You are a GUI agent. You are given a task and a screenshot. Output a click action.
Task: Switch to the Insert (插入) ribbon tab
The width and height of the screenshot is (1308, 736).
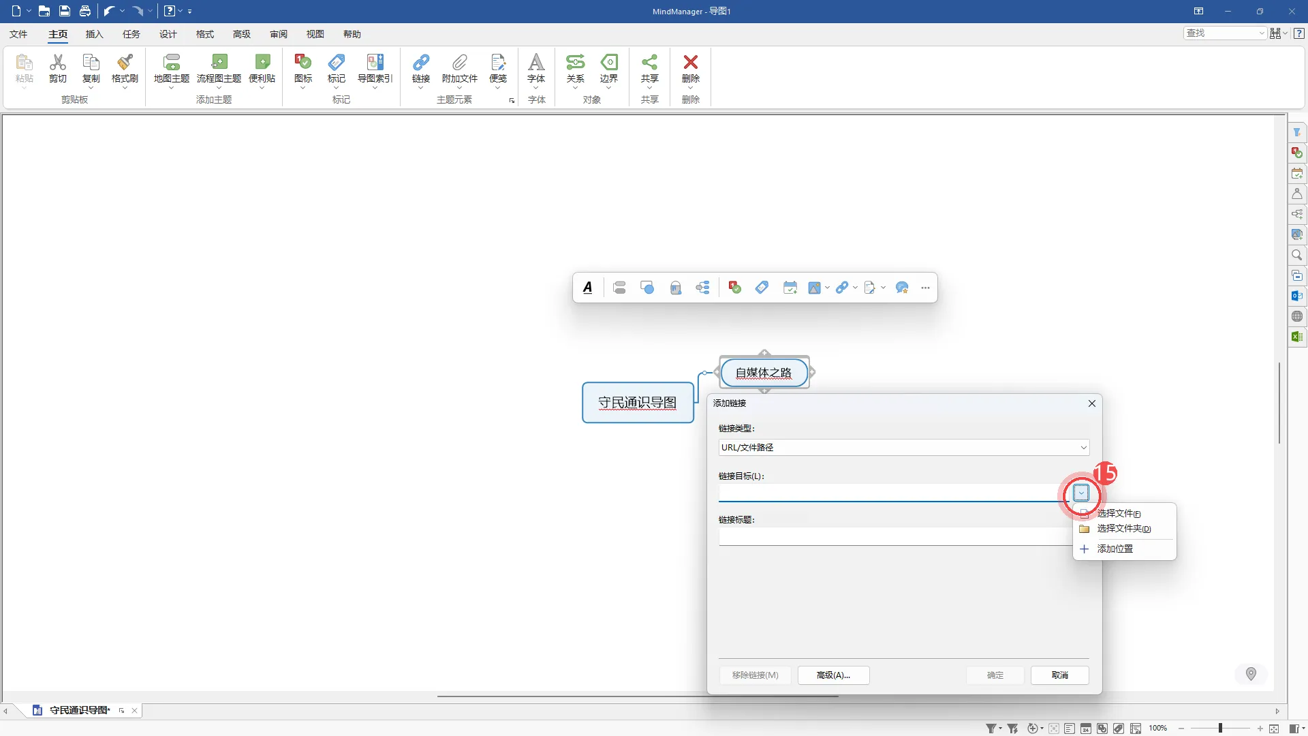tap(94, 34)
